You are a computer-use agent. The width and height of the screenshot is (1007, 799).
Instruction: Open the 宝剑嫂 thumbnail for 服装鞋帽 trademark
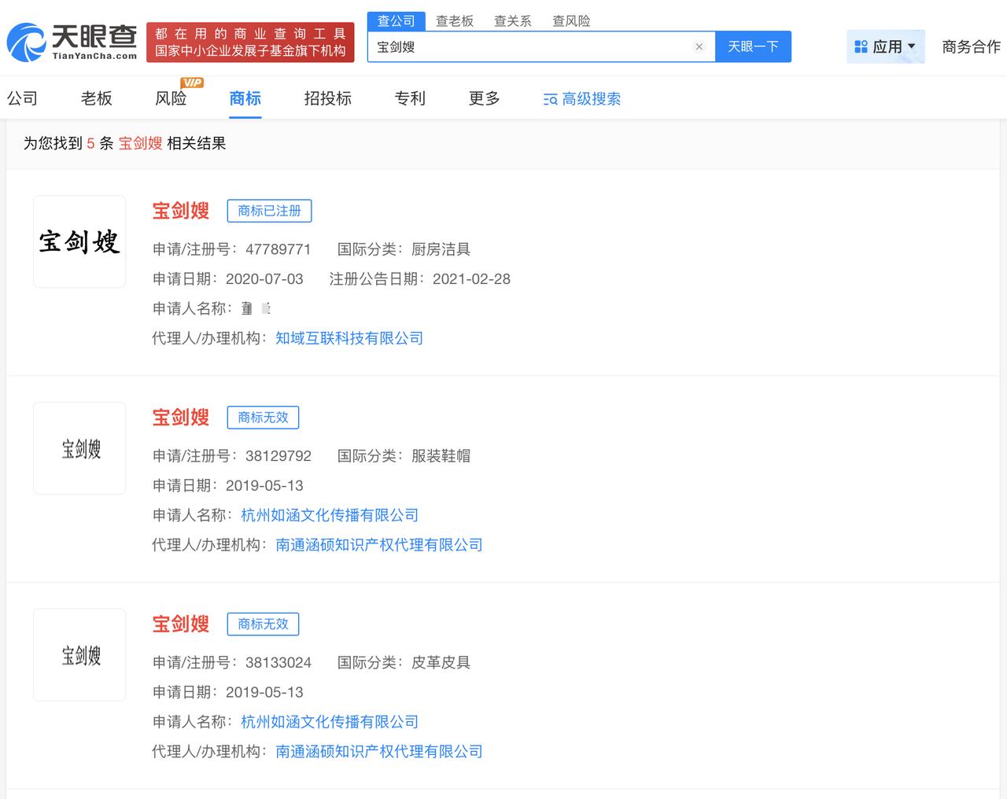[x=79, y=448]
